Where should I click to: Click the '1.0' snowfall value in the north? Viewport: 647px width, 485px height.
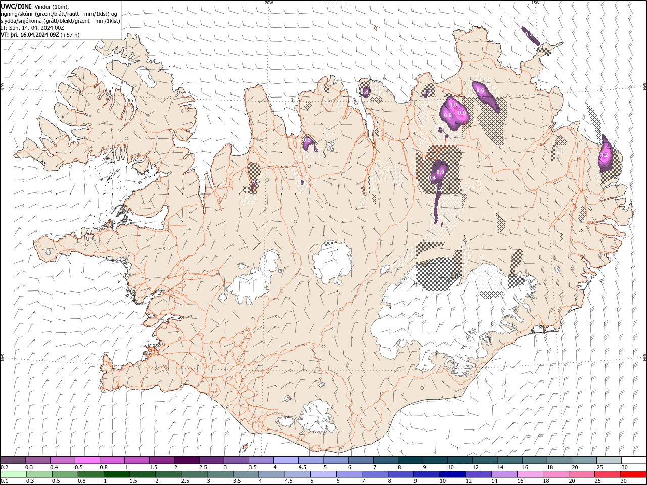pyautogui.click(x=453, y=105)
